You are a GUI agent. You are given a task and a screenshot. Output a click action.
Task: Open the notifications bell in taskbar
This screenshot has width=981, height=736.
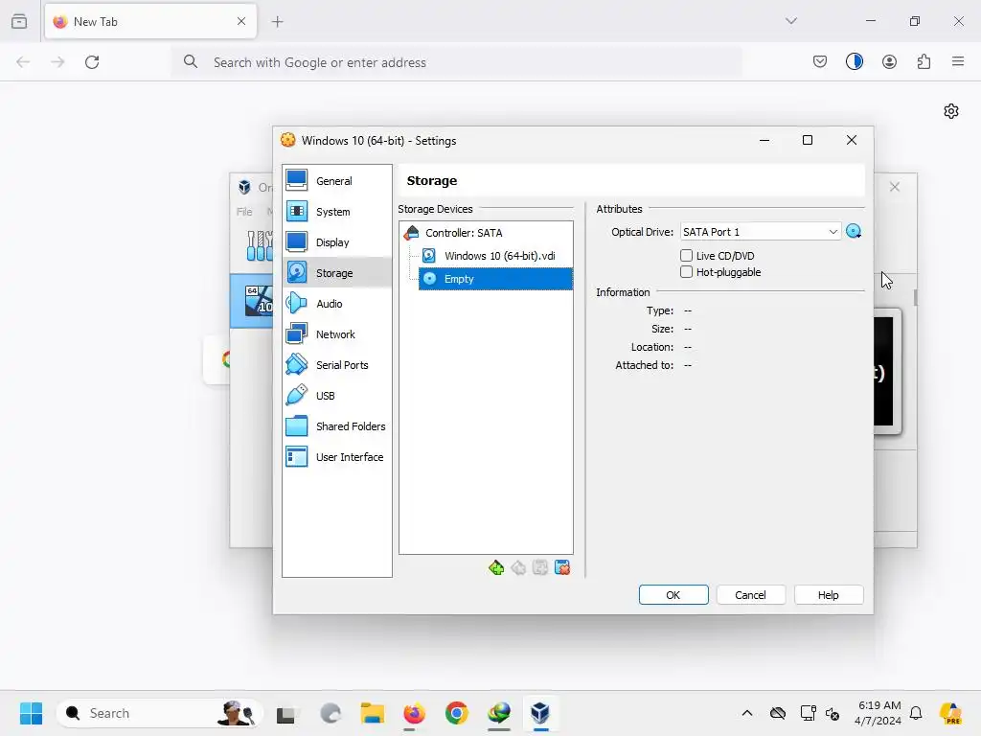pos(916,713)
